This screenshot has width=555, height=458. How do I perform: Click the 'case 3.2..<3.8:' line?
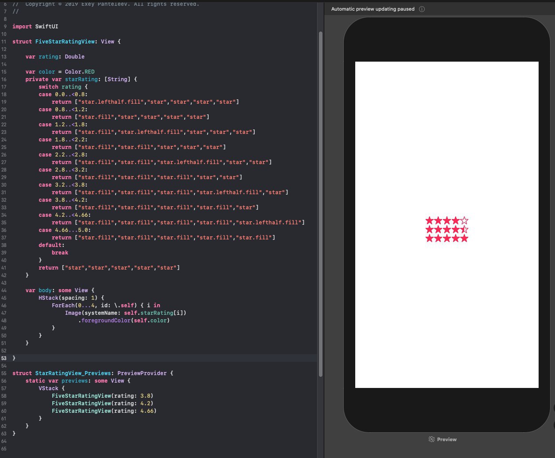click(63, 185)
